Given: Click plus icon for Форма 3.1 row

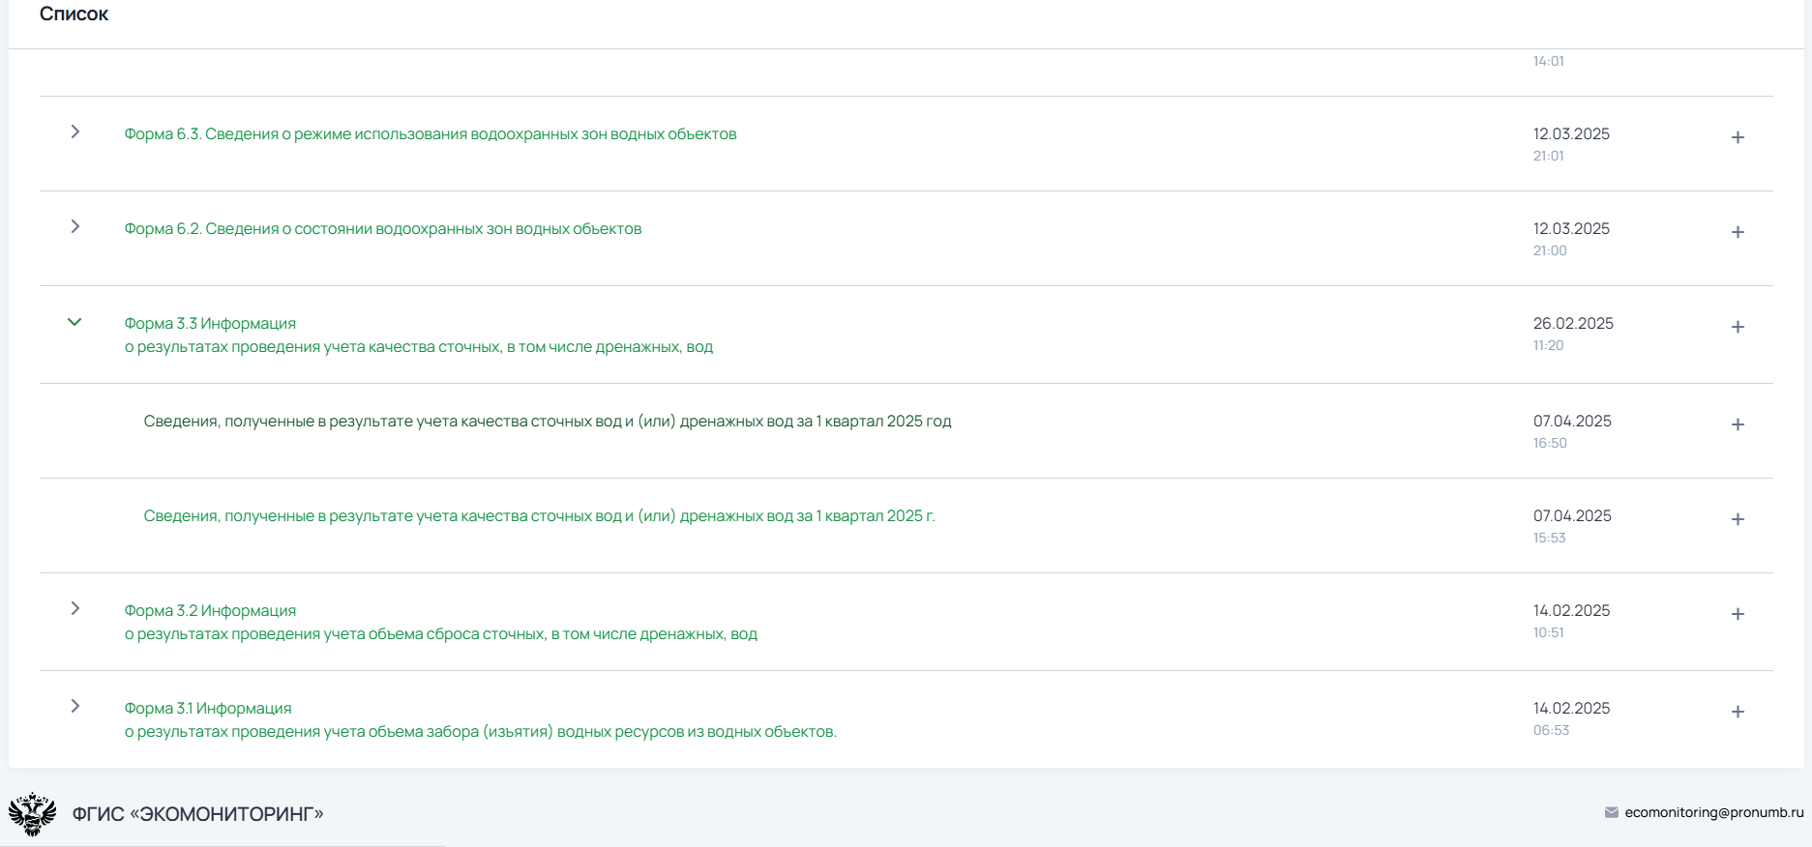Looking at the screenshot, I should pos(1738,712).
